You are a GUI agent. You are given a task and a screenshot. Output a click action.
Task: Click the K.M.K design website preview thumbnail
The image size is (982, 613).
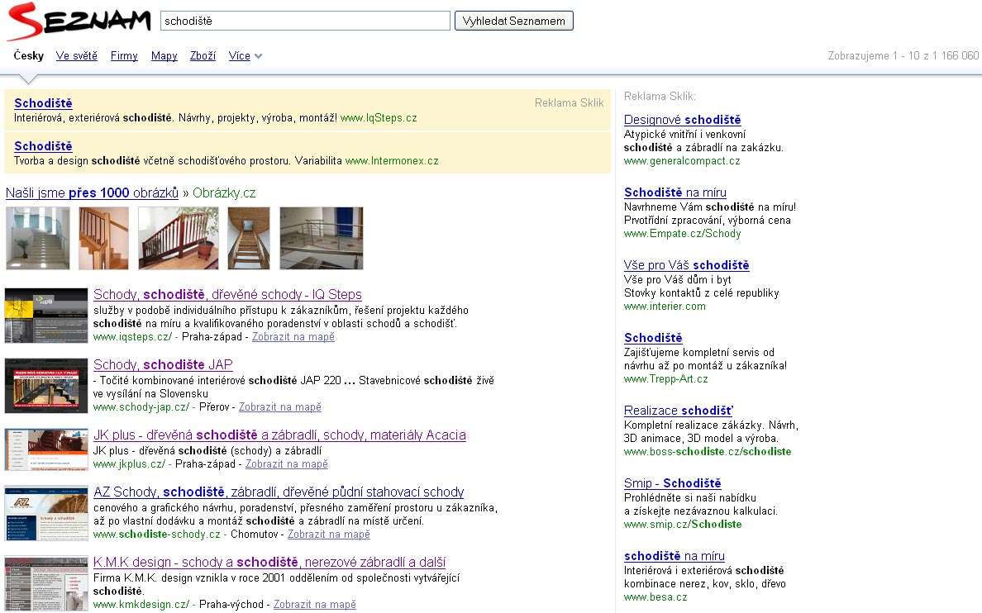click(x=46, y=583)
